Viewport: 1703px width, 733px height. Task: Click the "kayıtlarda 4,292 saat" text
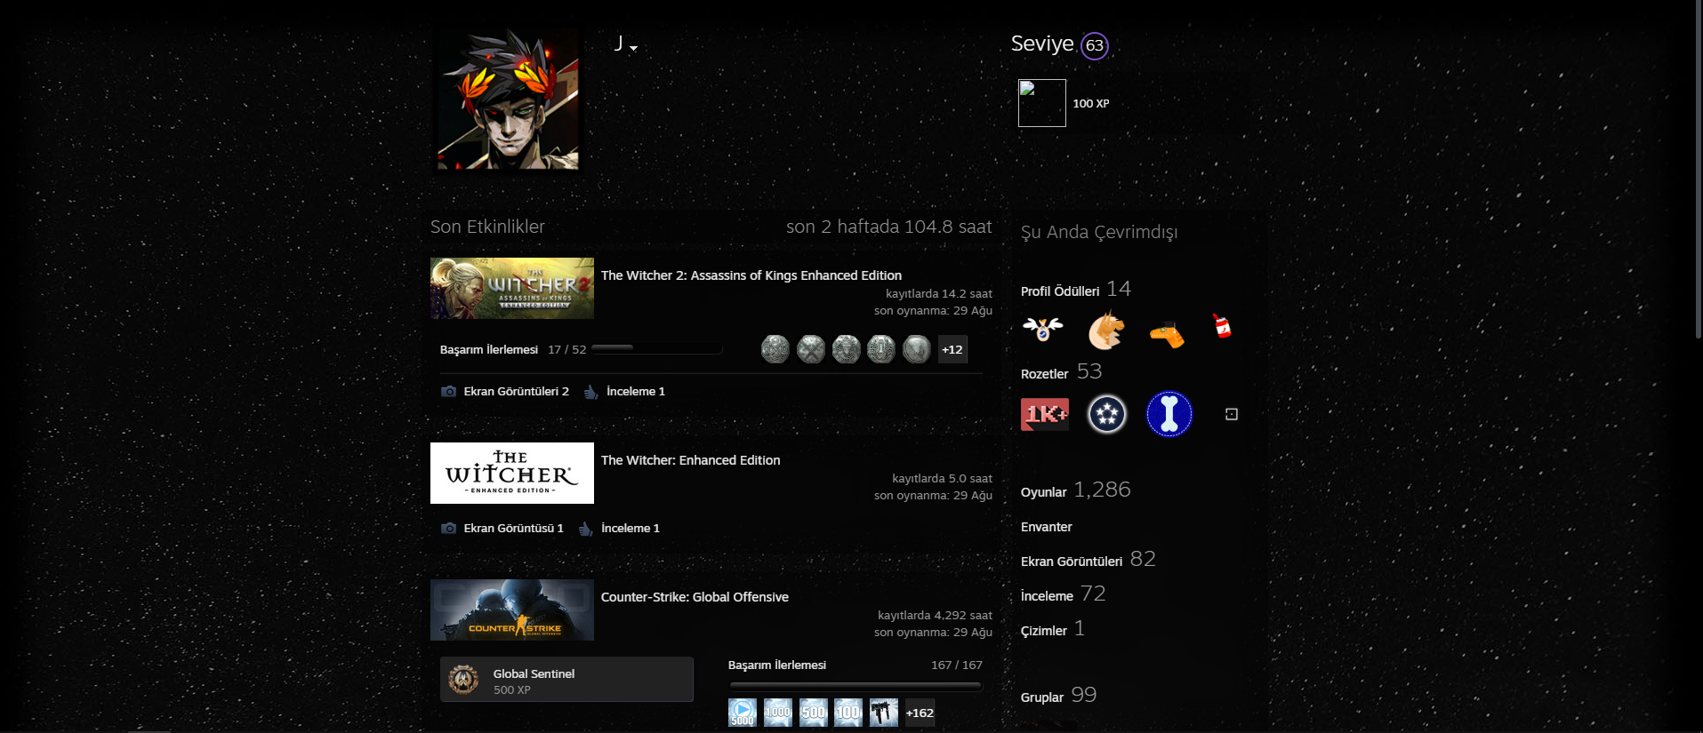point(935,615)
